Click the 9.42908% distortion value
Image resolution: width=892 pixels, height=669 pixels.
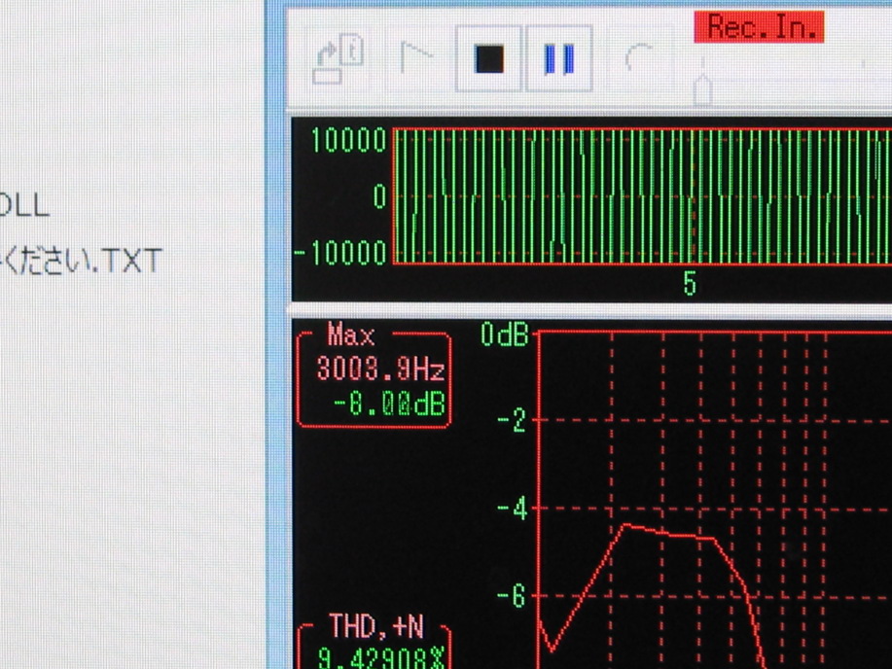[380, 657]
